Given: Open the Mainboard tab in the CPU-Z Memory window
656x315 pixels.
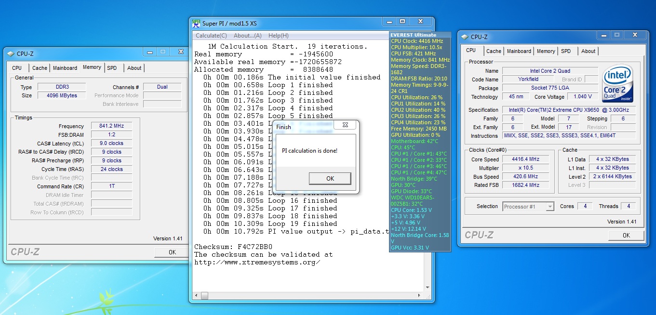Looking at the screenshot, I should 65,68.
